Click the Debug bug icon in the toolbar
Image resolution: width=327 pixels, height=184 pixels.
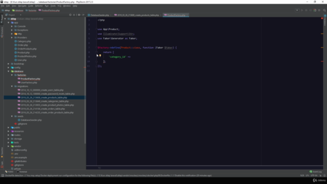306,10
